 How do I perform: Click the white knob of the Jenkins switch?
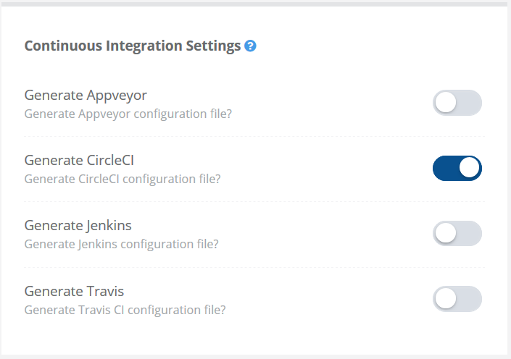point(446,233)
